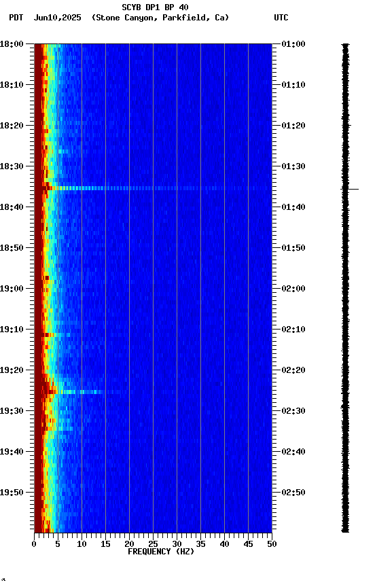Click the "19:50" PDT time label
This screenshot has width=375, height=587.
tap(12, 493)
